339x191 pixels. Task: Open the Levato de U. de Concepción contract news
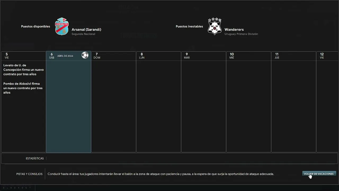(24, 70)
